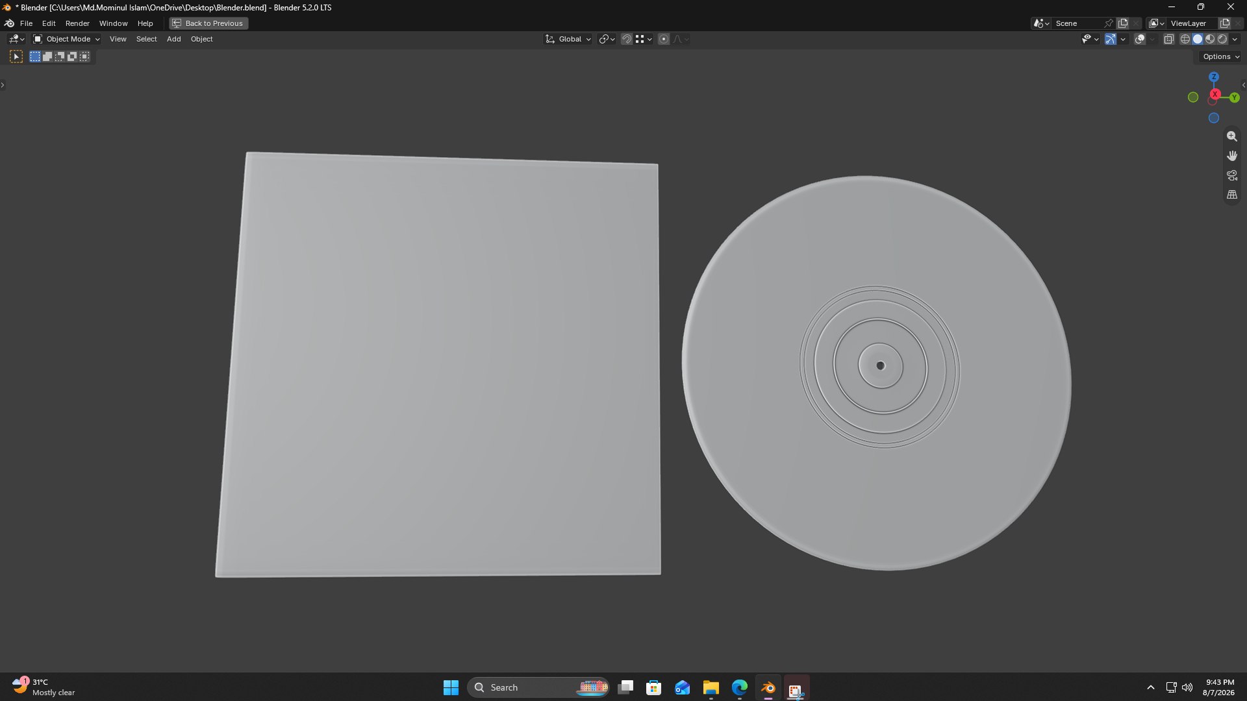Set selection mode to Invert
This screenshot has height=701, width=1247.
(x=72, y=57)
